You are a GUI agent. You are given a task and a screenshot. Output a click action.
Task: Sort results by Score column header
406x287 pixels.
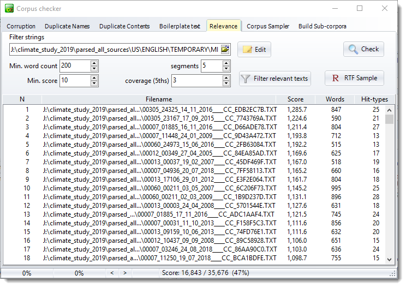(x=295, y=99)
